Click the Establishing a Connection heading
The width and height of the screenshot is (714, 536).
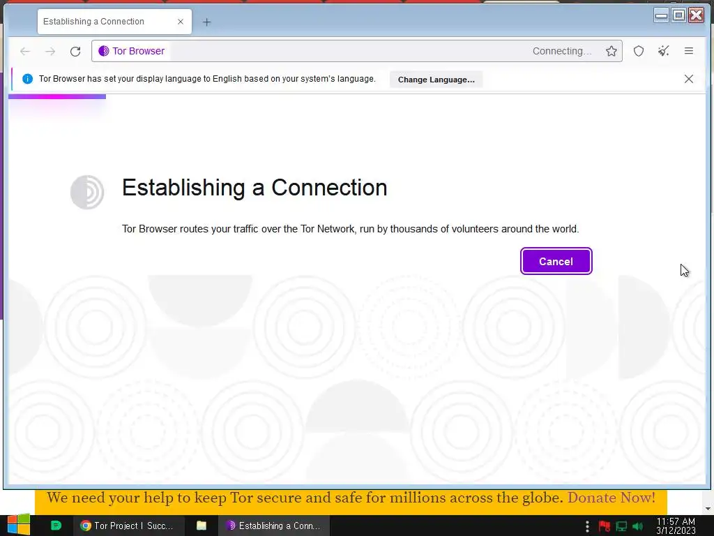coord(255,188)
